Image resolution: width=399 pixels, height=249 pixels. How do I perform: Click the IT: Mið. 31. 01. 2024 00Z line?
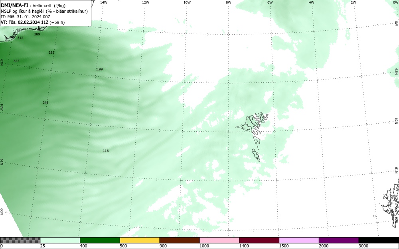click(26, 17)
